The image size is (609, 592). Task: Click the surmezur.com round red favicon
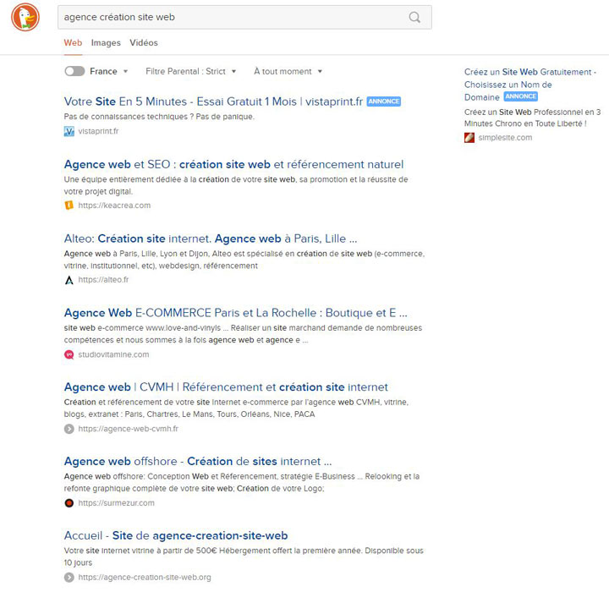tap(69, 503)
